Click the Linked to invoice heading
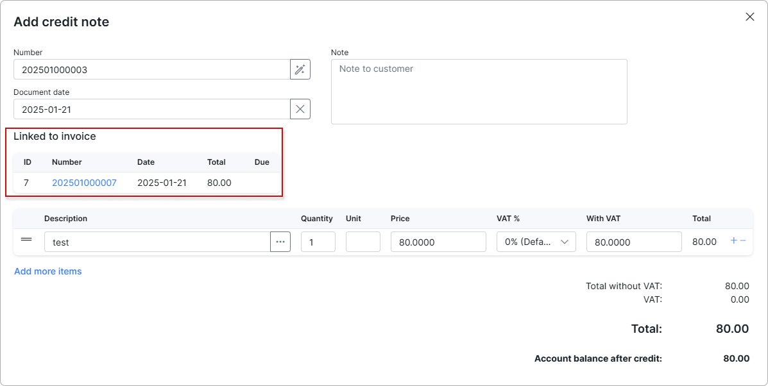Image resolution: width=768 pixels, height=386 pixels. click(x=55, y=137)
